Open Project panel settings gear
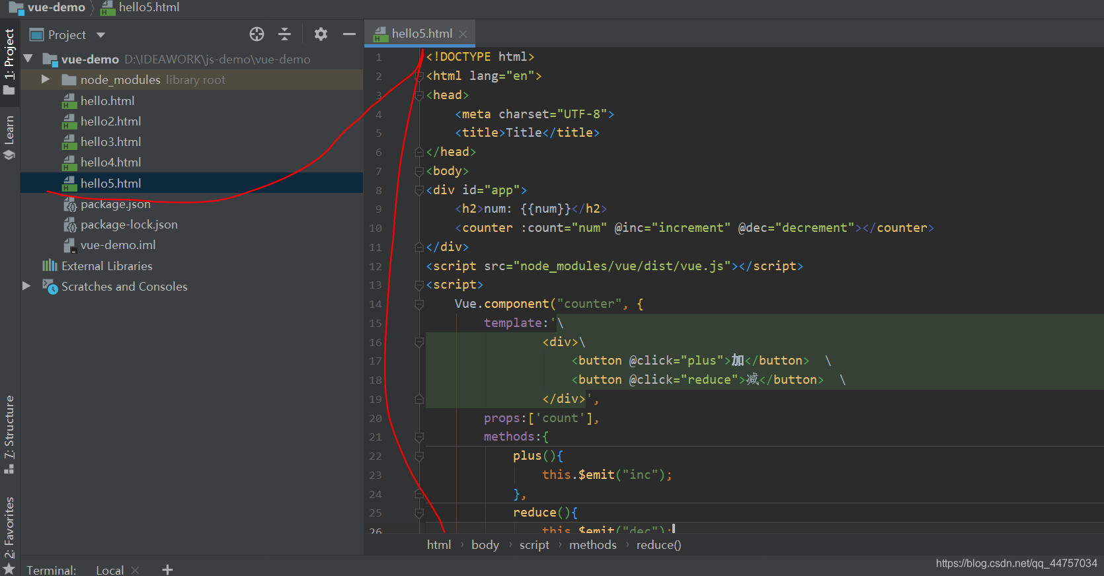The image size is (1104, 576). tap(321, 34)
